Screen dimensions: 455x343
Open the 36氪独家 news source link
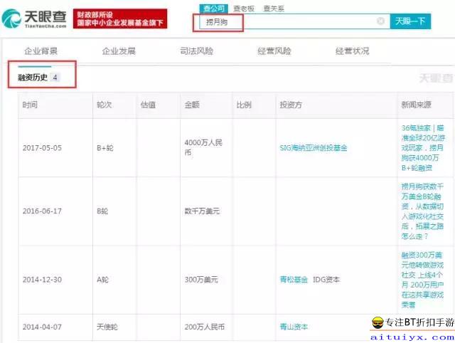(423, 148)
